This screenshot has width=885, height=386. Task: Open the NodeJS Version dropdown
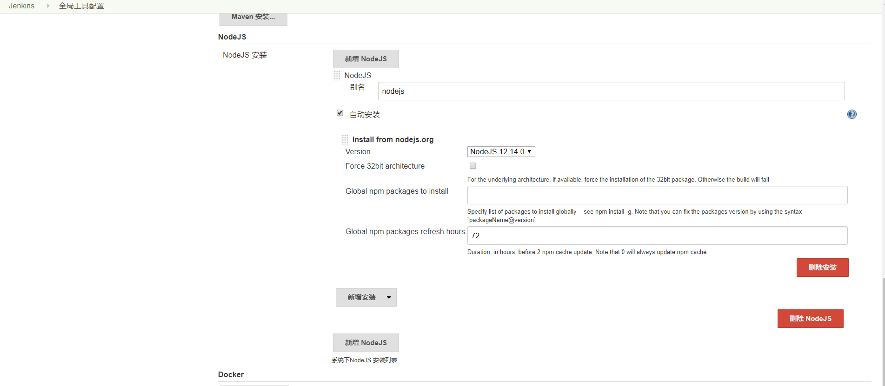[501, 151]
